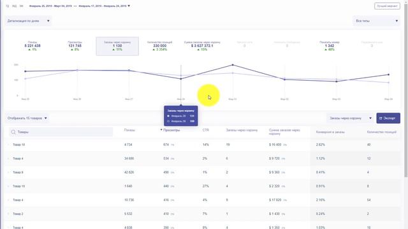
Task: Click the Товар 2 row name
Action: click(18, 214)
